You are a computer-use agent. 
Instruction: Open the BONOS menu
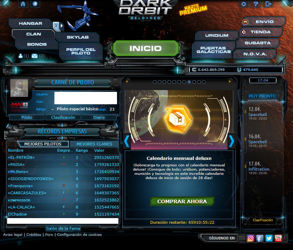[37, 44]
